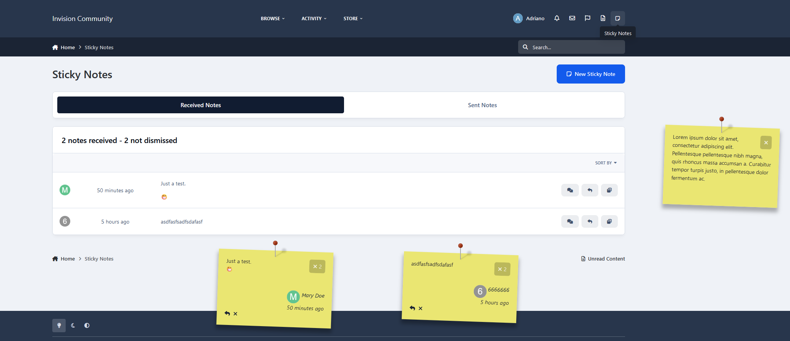
Task: Click the reports flag icon in header
Action: [587, 18]
